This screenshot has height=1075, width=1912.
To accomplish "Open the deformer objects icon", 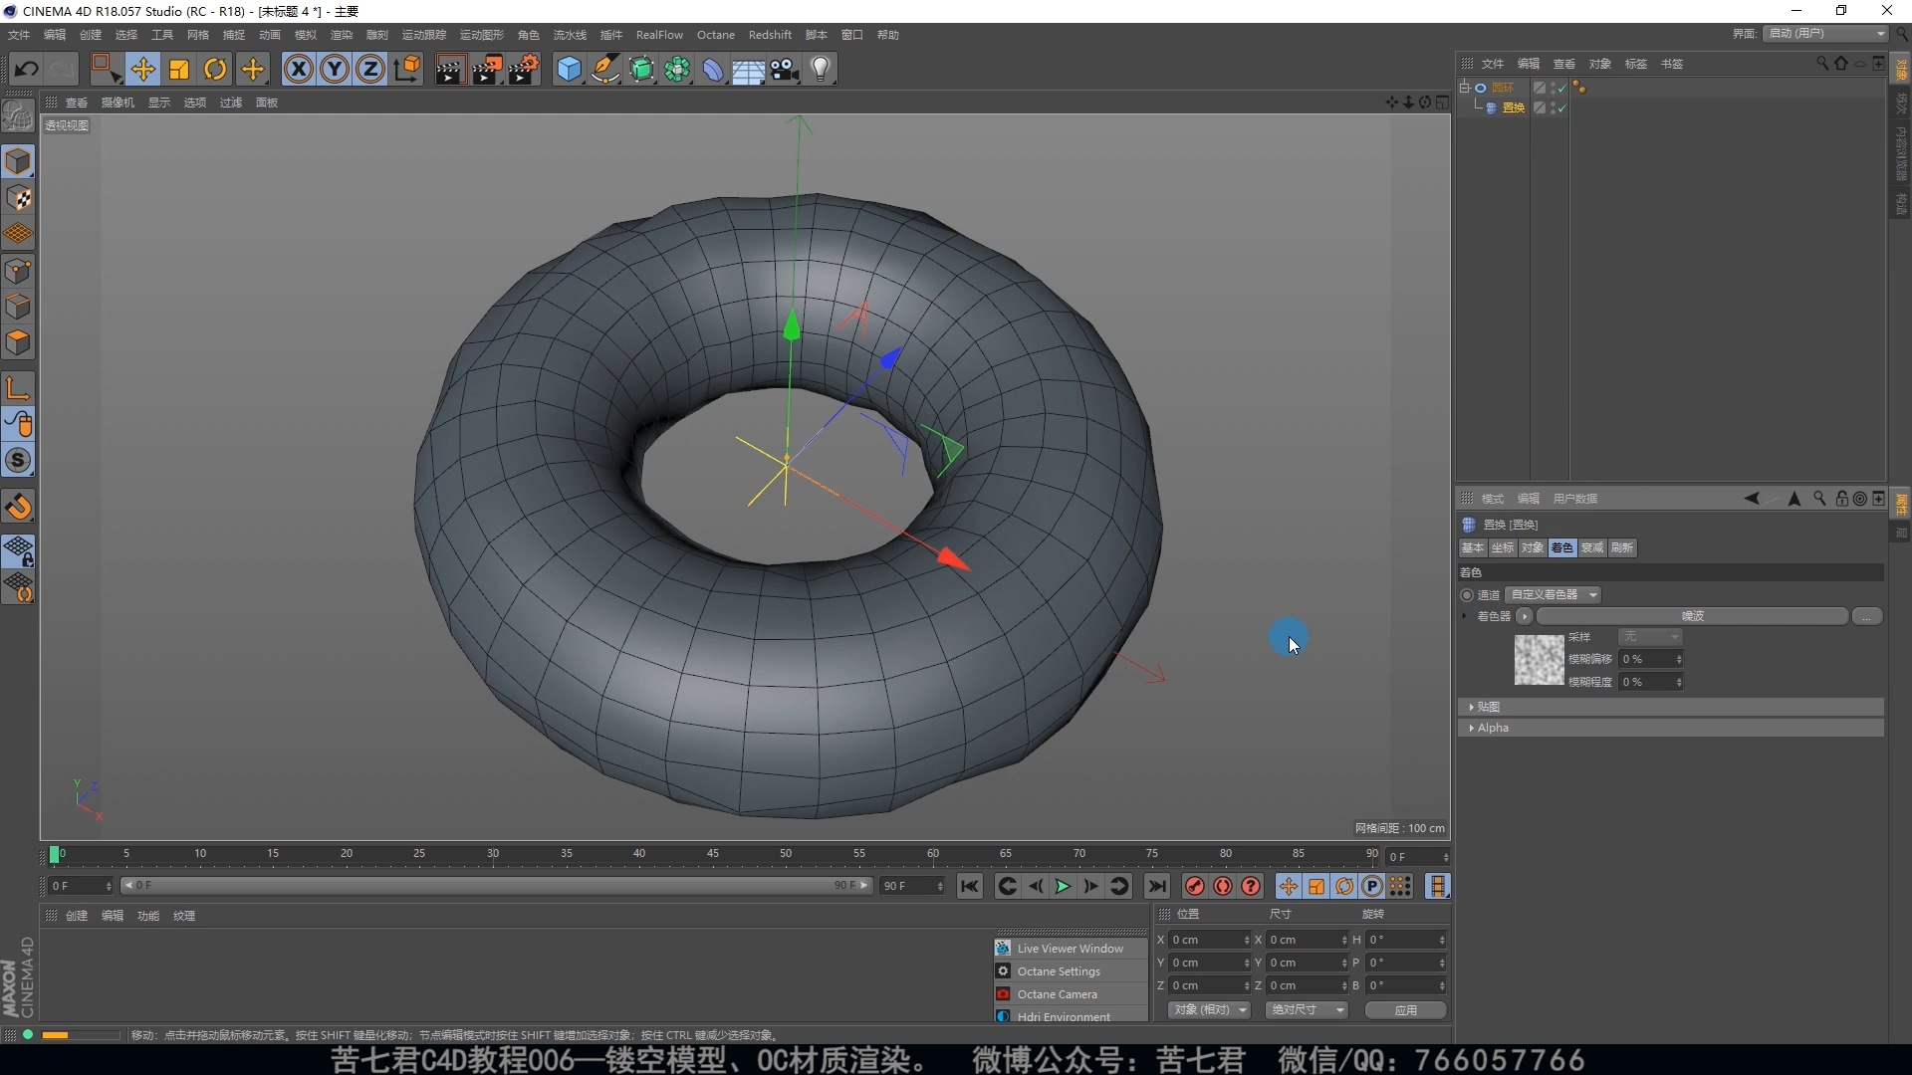I will click(713, 69).
